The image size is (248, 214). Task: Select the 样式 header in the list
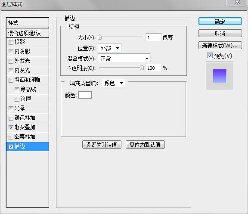(28, 22)
